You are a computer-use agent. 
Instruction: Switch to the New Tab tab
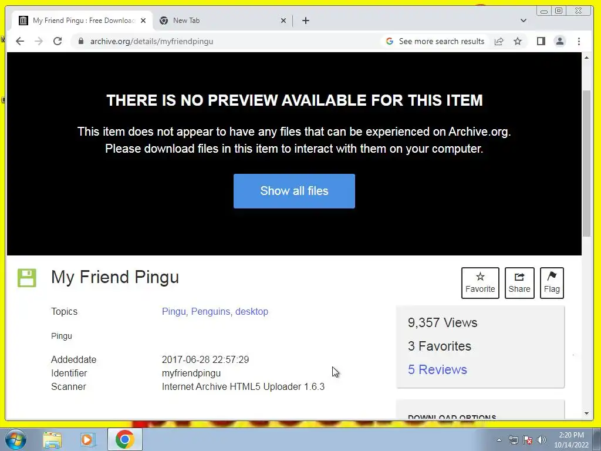(221, 21)
